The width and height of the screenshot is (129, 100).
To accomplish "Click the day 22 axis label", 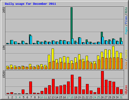I will (x=87, y=97).
